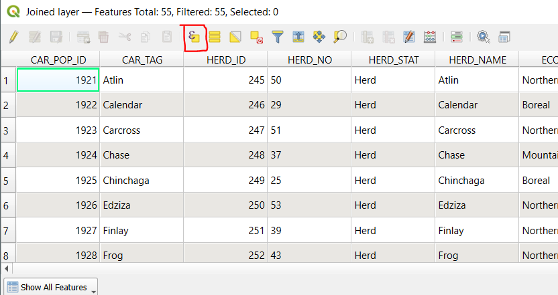Image resolution: width=558 pixels, height=295 pixels.
Task: Click the Invert Selection icon
Action: pyautogui.click(x=235, y=37)
